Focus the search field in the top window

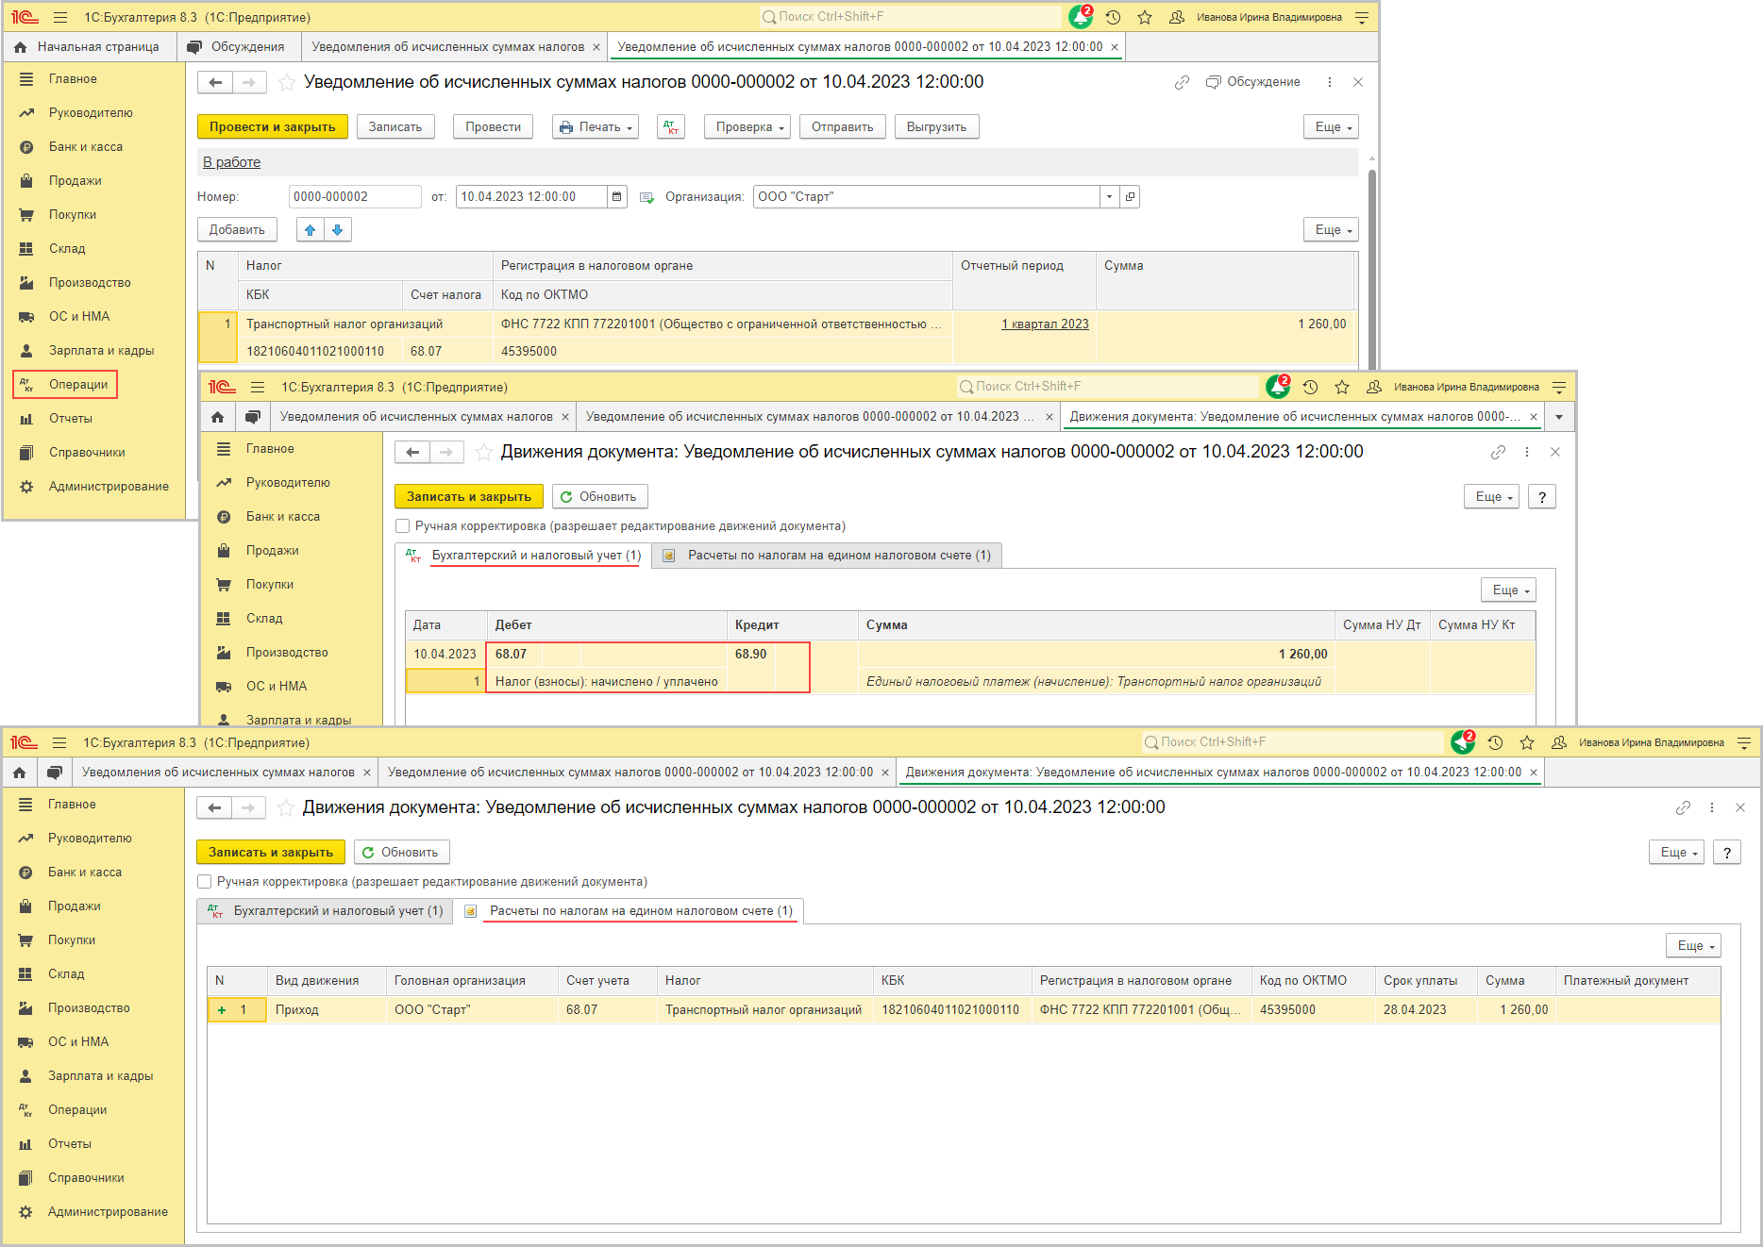pyautogui.click(x=911, y=17)
